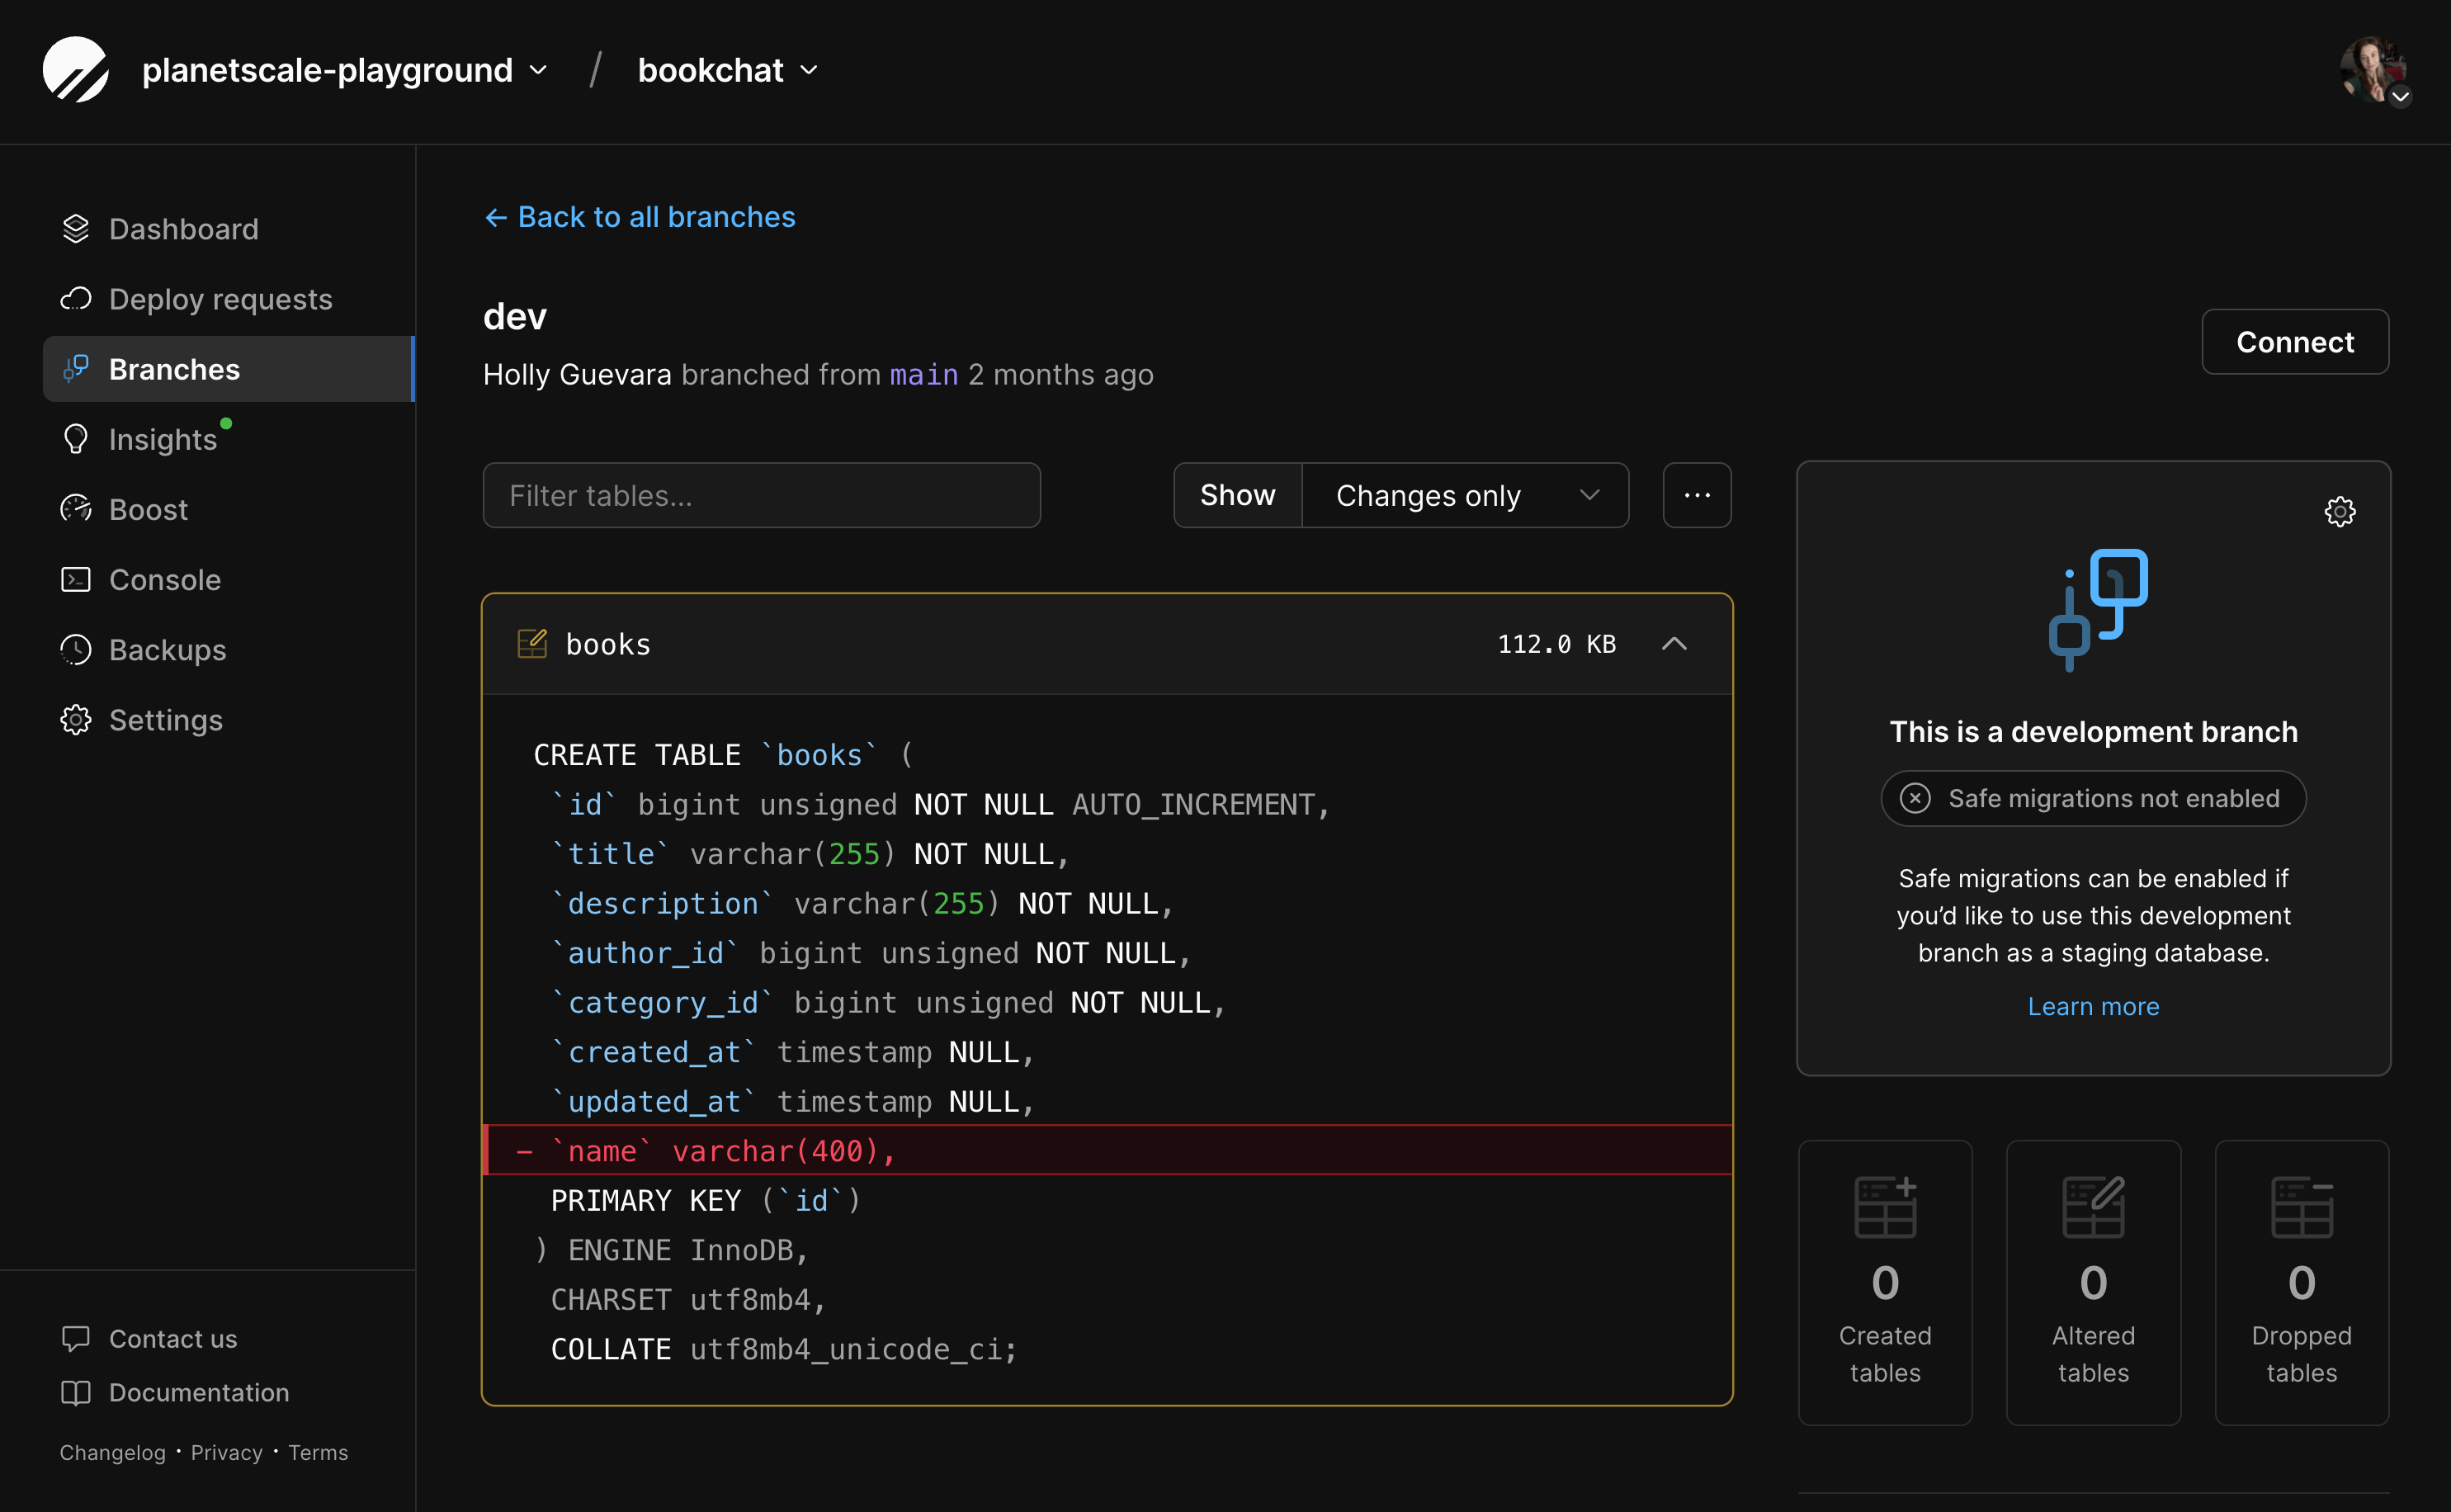Click the Created tables icon

coord(1884,1205)
